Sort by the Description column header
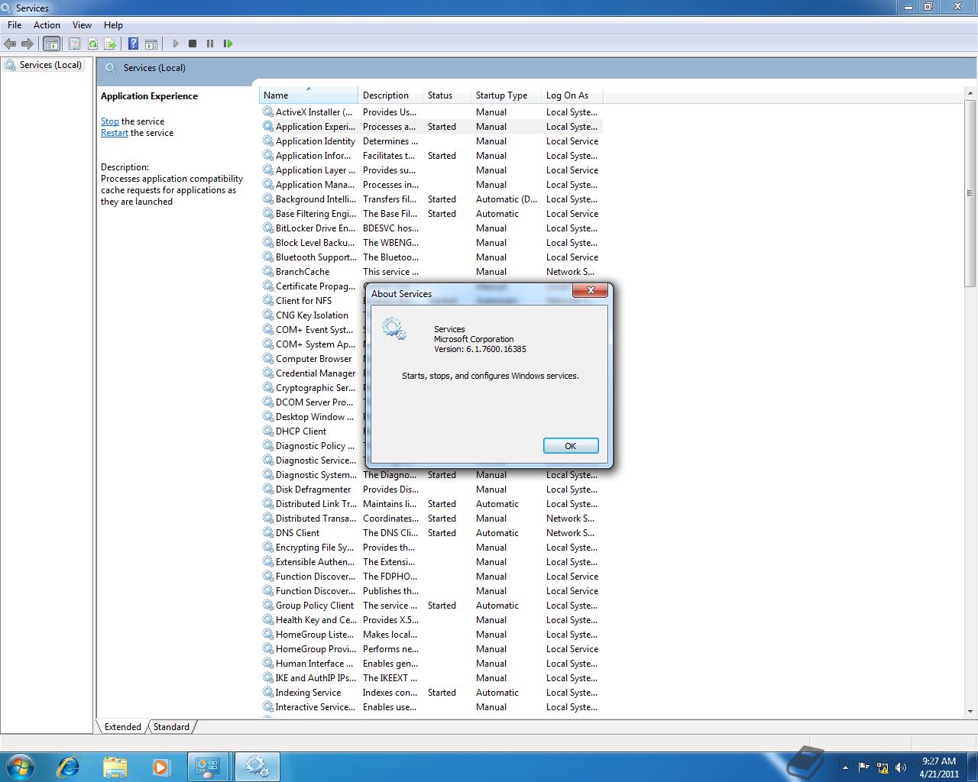 coord(390,95)
